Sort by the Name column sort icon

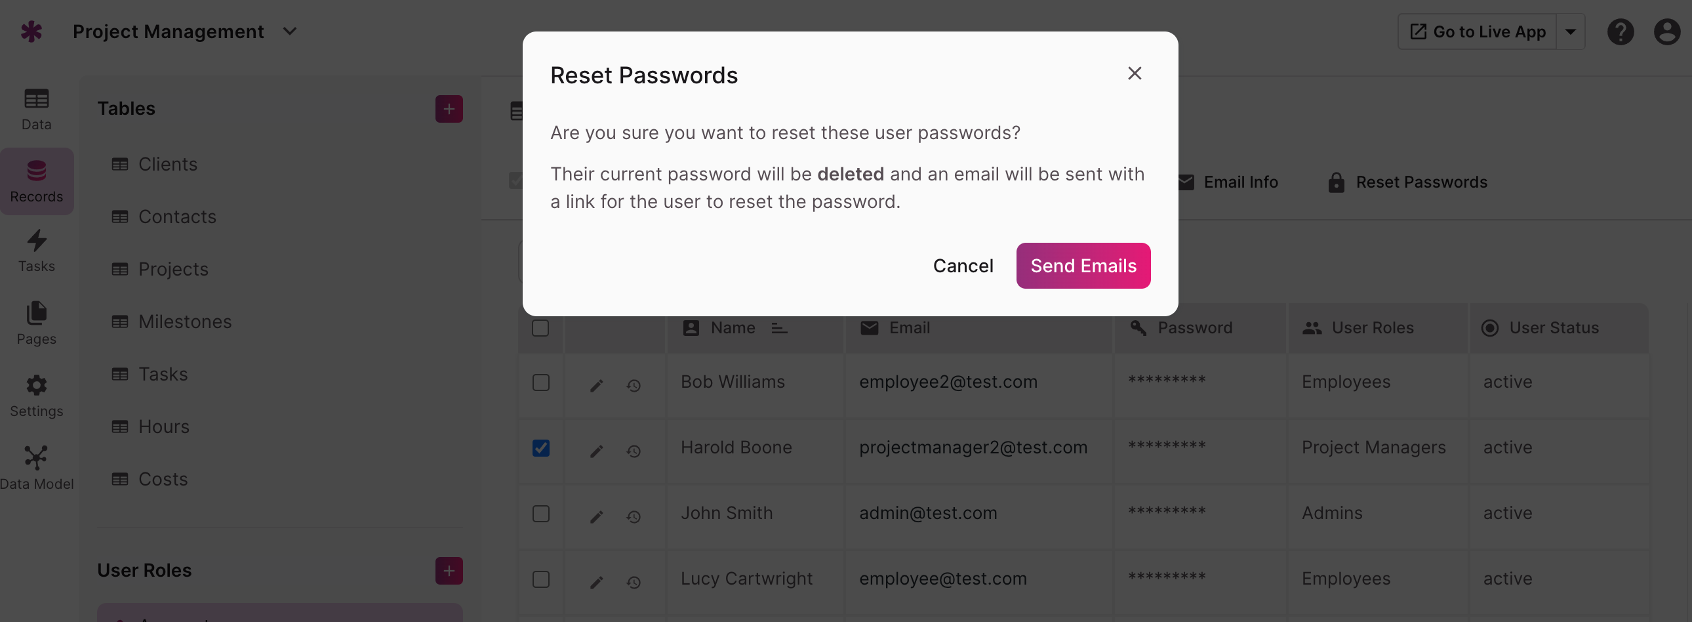tap(779, 328)
